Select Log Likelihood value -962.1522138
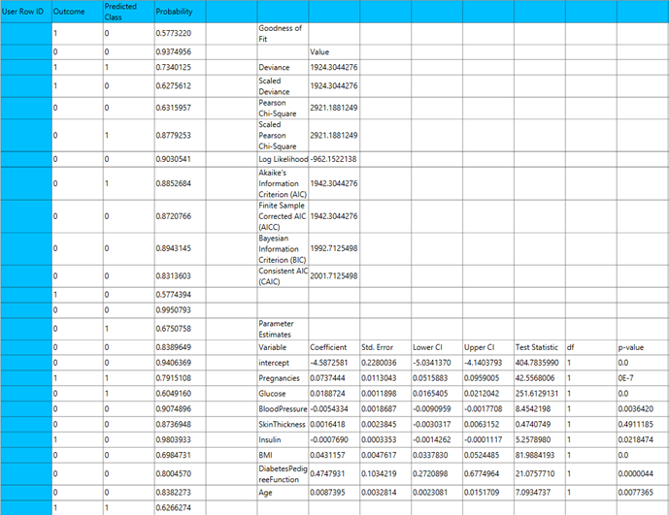This screenshot has width=669, height=515. (334, 159)
